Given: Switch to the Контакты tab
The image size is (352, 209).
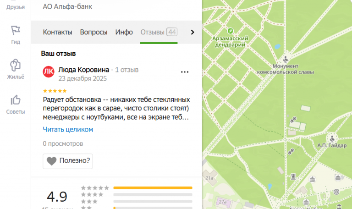Looking at the screenshot, I should coord(57,32).
